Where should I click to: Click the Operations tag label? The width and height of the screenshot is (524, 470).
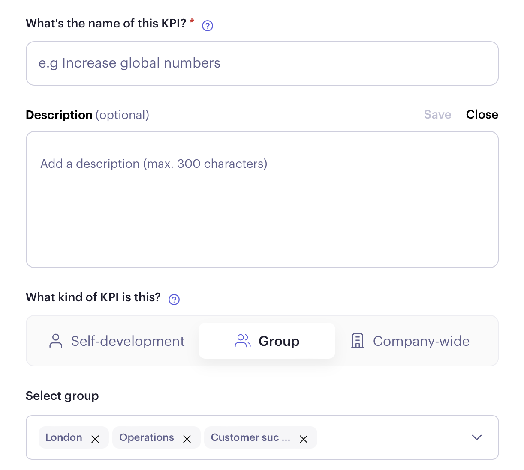click(147, 437)
